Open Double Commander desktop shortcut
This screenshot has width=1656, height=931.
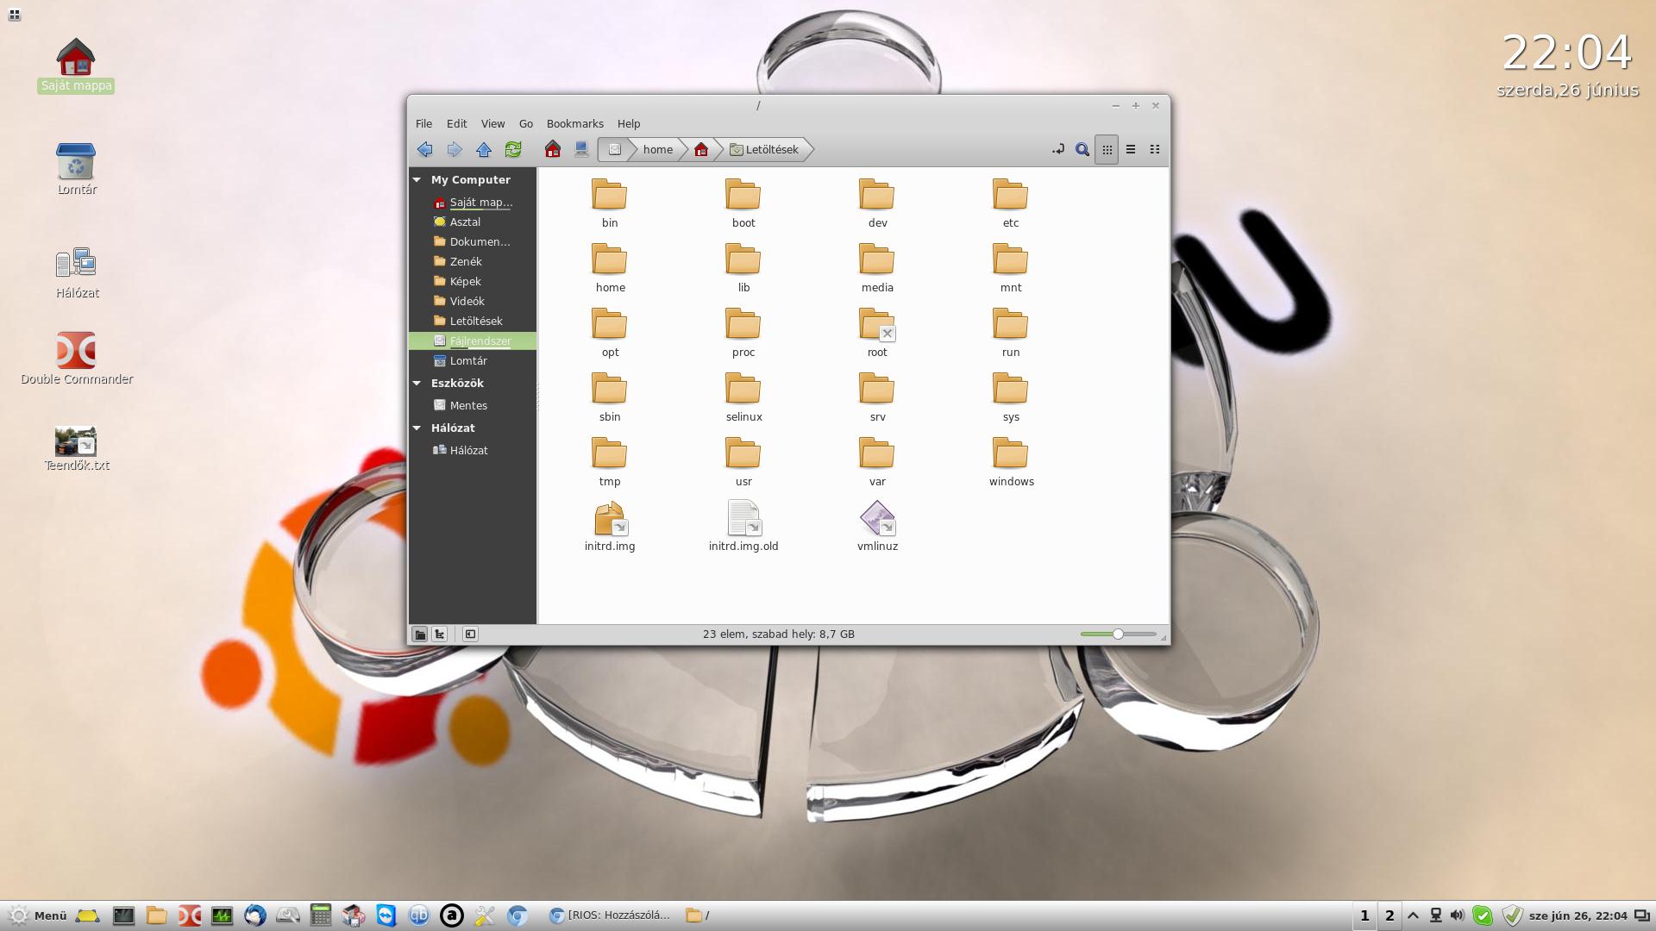point(77,359)
